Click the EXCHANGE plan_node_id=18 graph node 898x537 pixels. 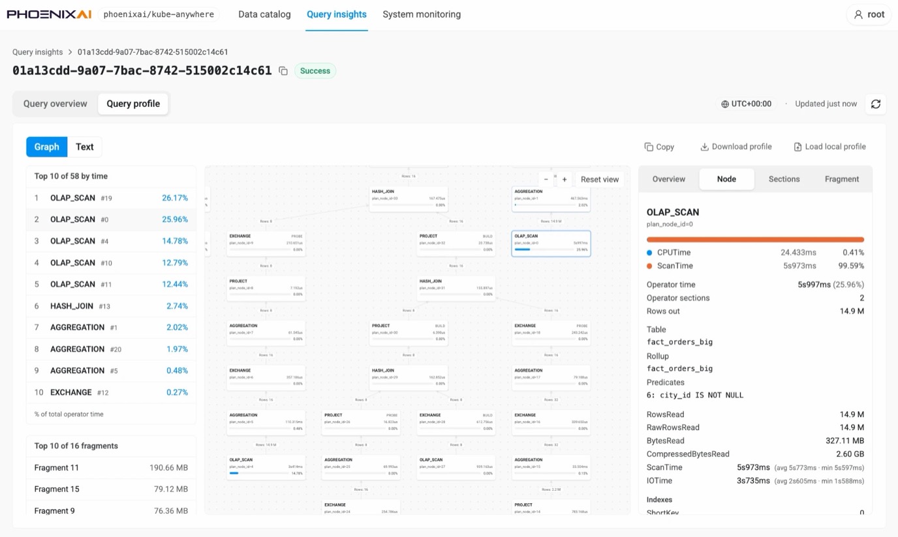pos(551,333)
